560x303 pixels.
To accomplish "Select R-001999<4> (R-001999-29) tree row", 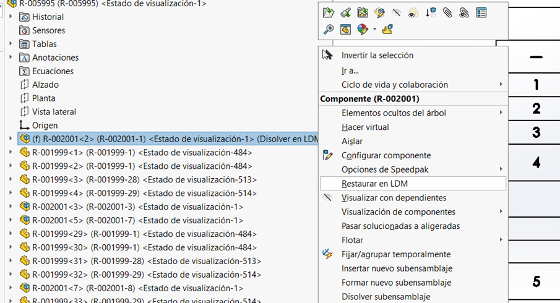I will click(x=138, y=193).
